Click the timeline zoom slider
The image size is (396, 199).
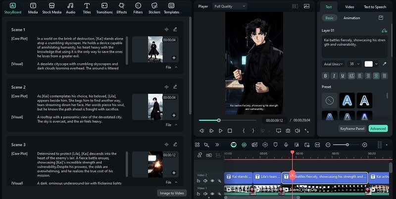coord(346,145)
